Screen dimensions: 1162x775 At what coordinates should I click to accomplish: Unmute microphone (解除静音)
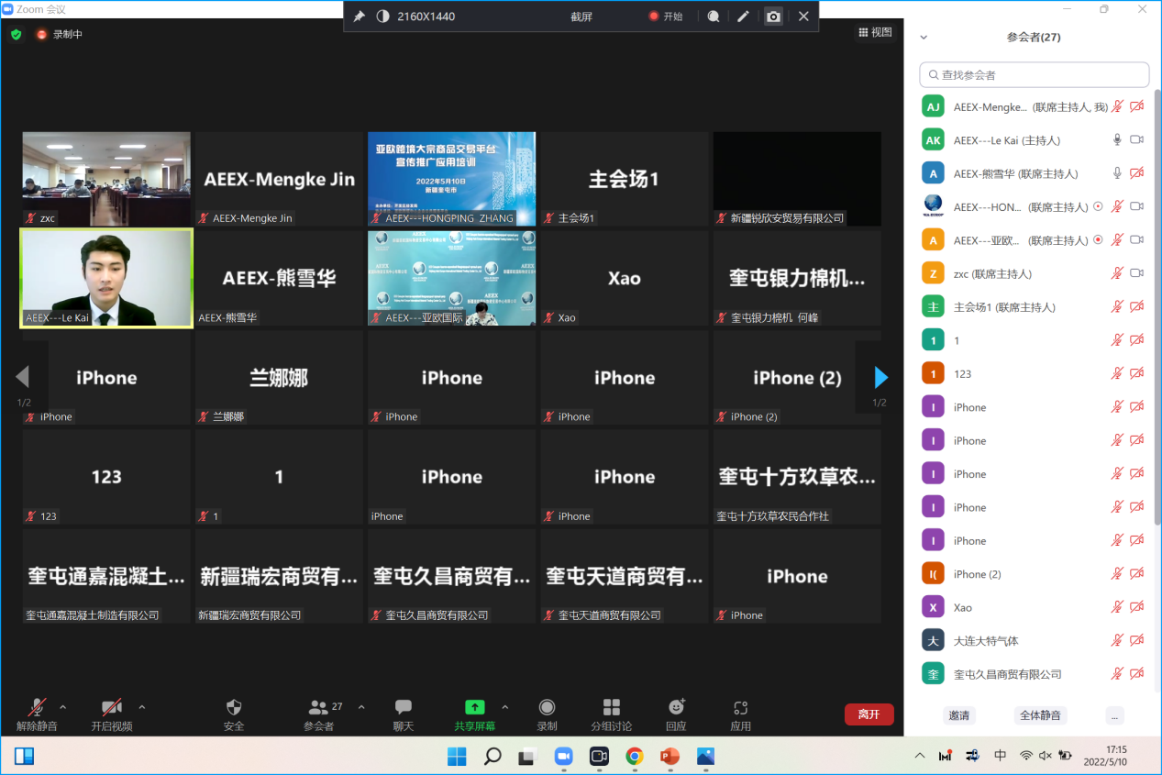click(x=38, y=707)
